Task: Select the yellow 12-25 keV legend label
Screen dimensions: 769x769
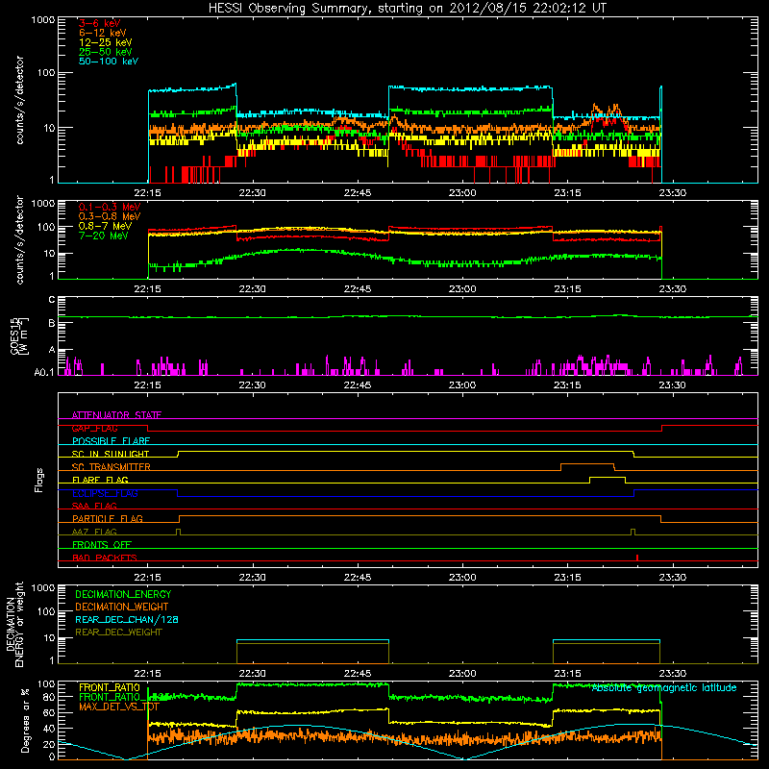Action: (106, 42)
